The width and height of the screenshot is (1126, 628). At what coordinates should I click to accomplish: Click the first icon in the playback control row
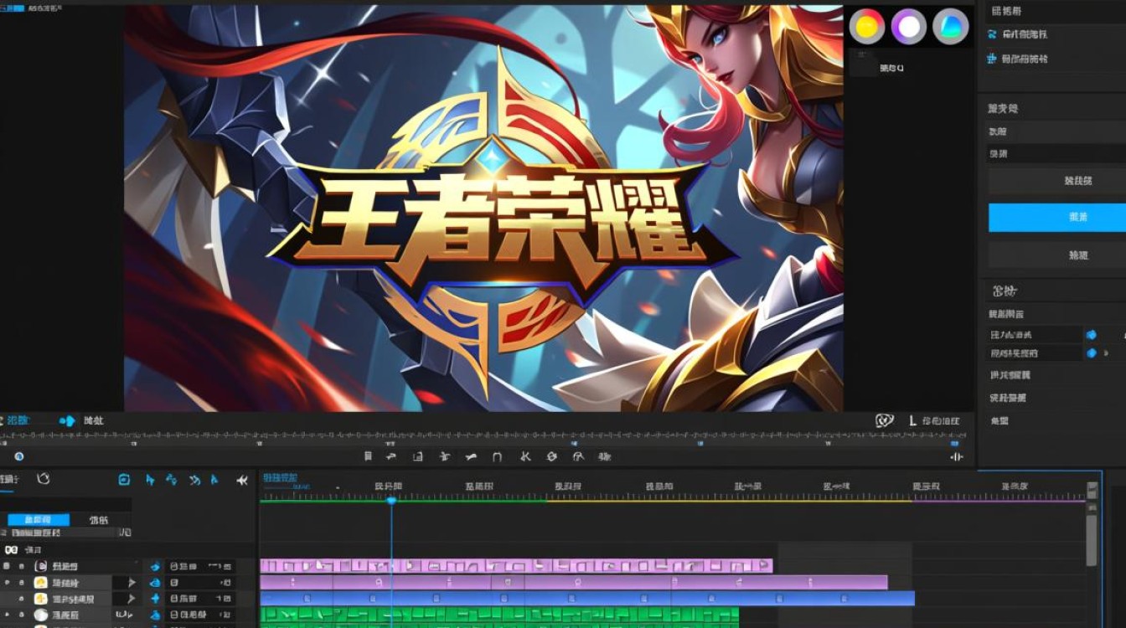click(368, 456)
